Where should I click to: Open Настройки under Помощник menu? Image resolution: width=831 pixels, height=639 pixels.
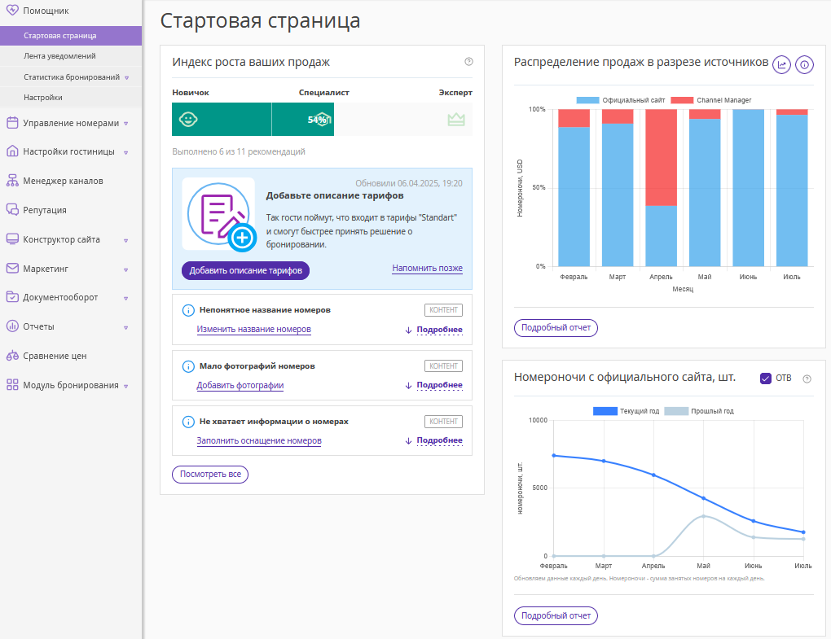[x=43, y=97]
